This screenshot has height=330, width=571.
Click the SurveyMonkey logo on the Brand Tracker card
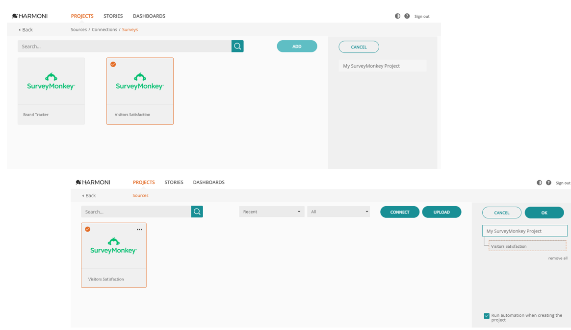click(x=51, y=81)
